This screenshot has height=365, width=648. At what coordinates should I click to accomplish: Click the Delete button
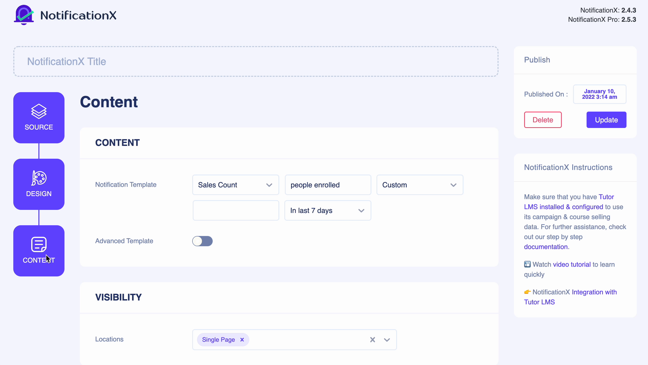(543, 120)
